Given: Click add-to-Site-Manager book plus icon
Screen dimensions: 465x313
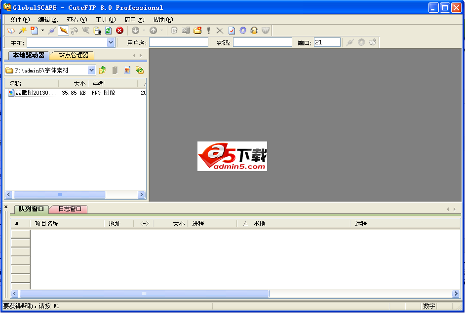Looking at the screenshot, I should pos(373,42).
